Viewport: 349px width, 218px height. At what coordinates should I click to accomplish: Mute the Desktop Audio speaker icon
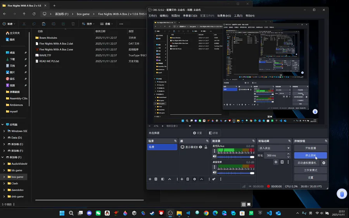pyautogui.click(x=214, y=172)
